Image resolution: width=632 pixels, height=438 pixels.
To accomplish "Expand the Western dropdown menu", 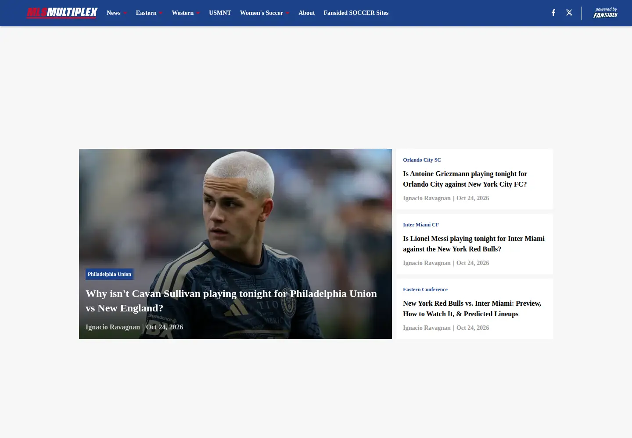I will (186, 13).
